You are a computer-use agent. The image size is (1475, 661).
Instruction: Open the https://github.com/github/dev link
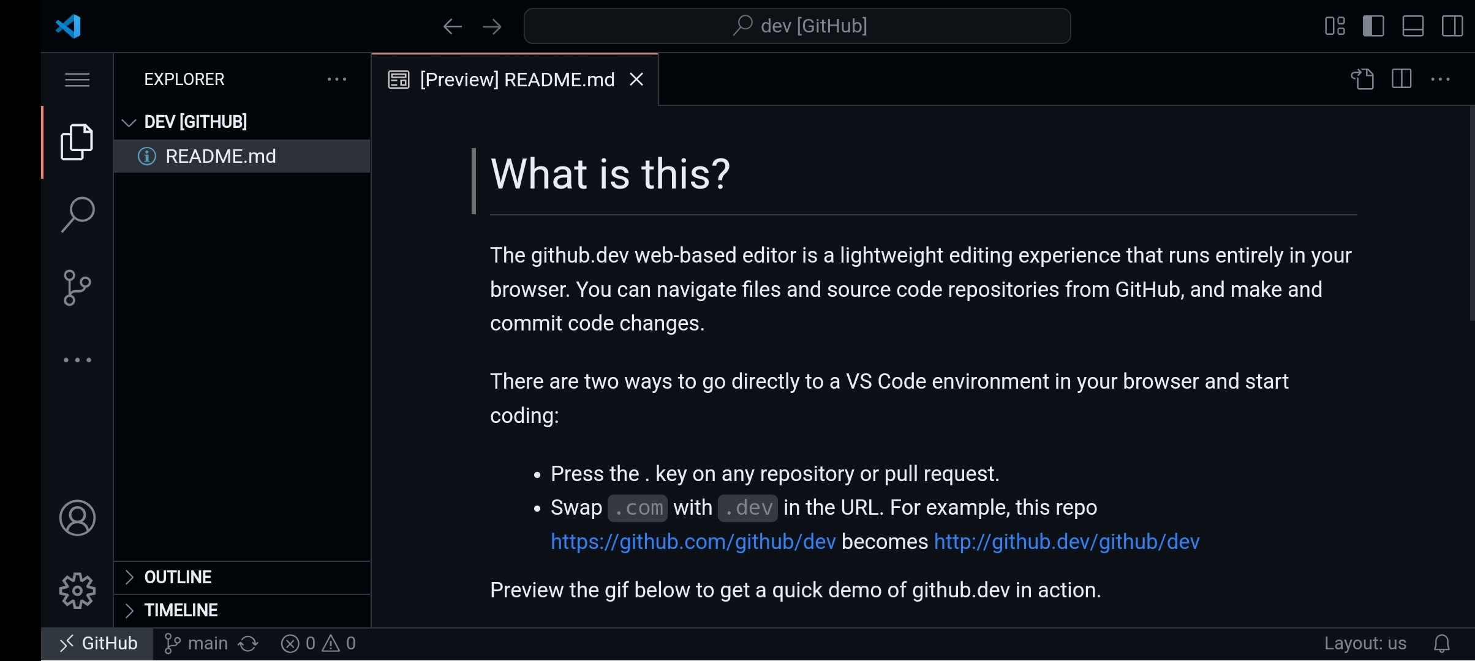(693, 542)
